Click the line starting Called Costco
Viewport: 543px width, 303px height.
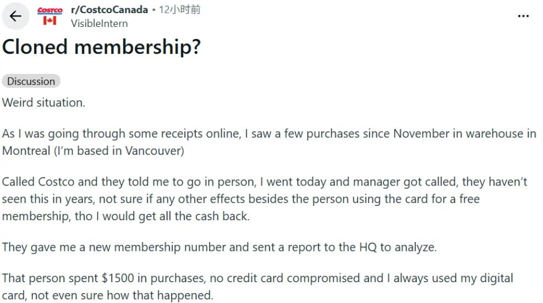click(x=265, y=182)
